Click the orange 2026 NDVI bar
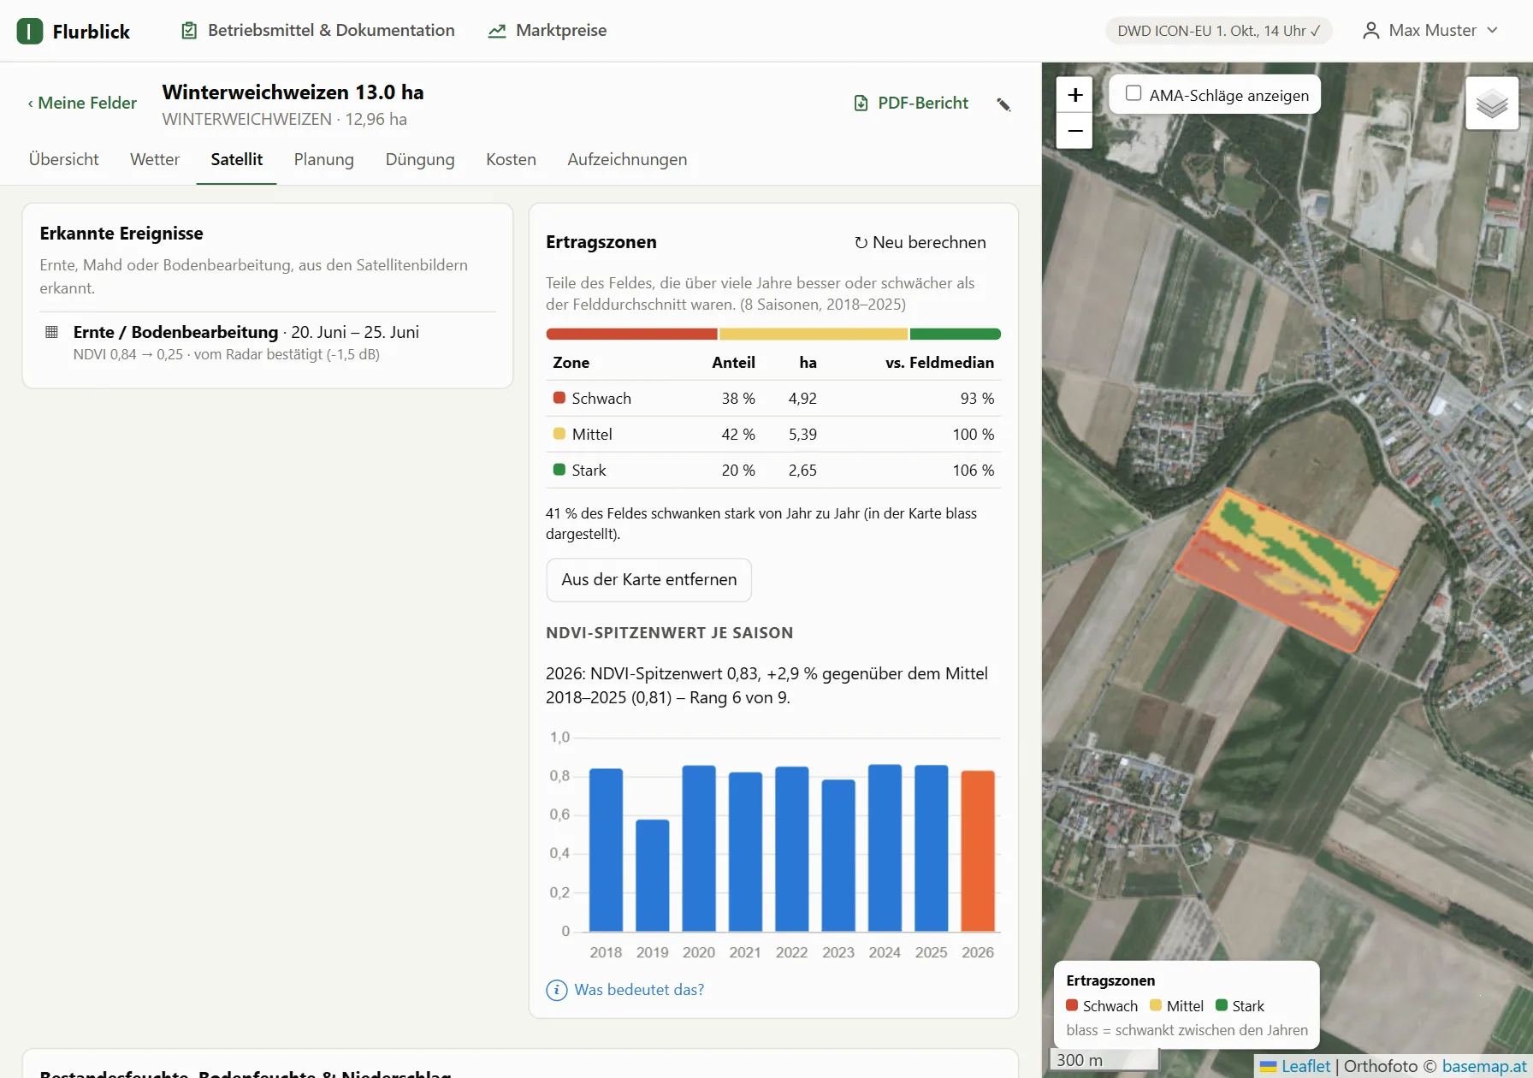Image resolution: width=1533 pixels, height=1078 pixels. (x=978, y=851)
